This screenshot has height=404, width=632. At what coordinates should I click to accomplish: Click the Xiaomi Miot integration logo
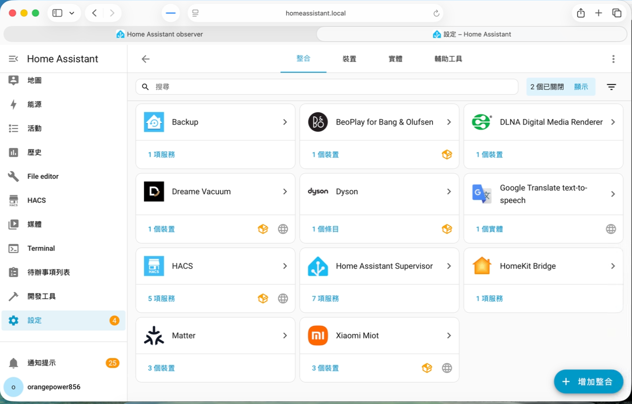(317, 335)
